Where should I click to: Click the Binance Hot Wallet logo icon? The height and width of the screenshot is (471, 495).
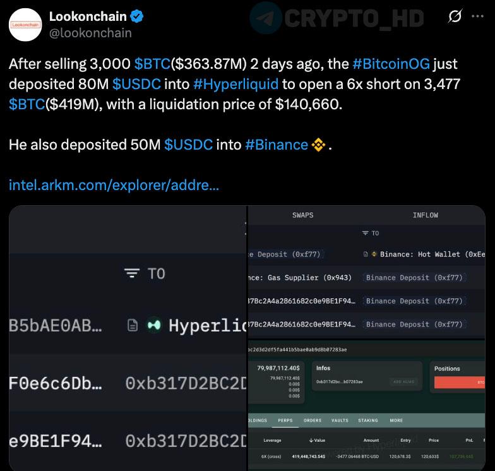point(374,254)
